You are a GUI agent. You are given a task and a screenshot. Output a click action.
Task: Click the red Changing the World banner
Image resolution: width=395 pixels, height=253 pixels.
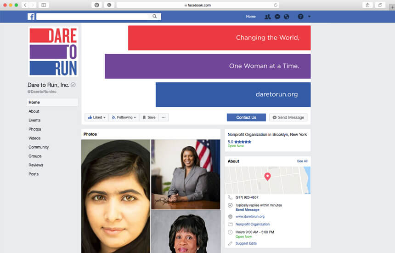220,38
